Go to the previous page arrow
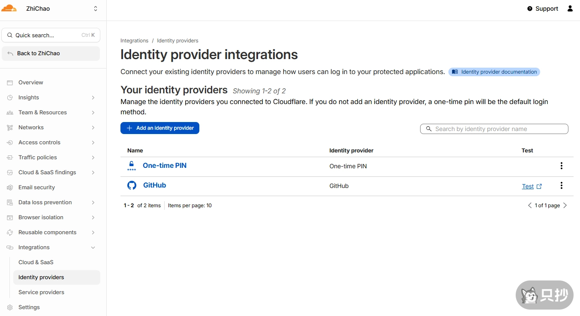The height and width of the screenshot is (316, 580). click(530, 206)
